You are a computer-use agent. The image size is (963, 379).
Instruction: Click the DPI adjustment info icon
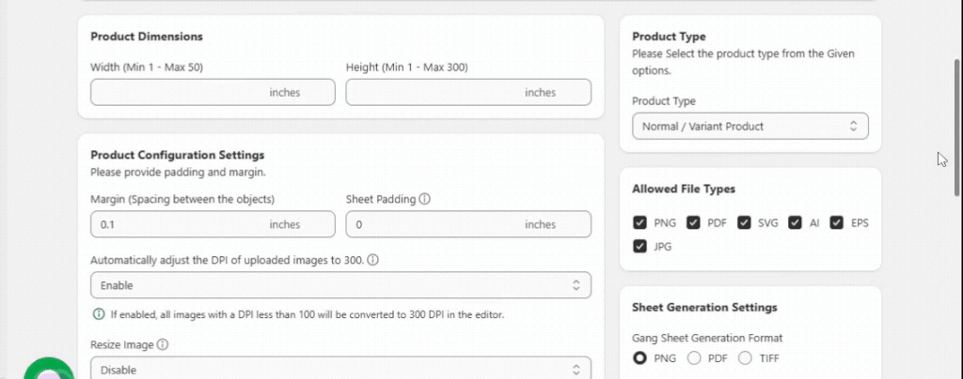coord(373,260)
